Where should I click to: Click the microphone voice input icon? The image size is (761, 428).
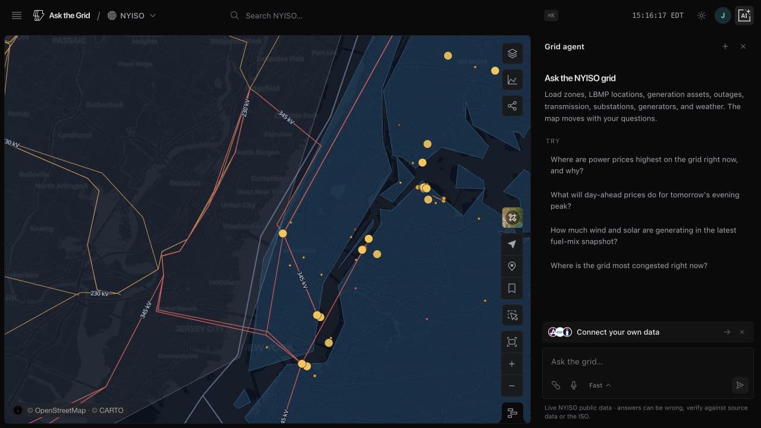[x=574, y=385]
